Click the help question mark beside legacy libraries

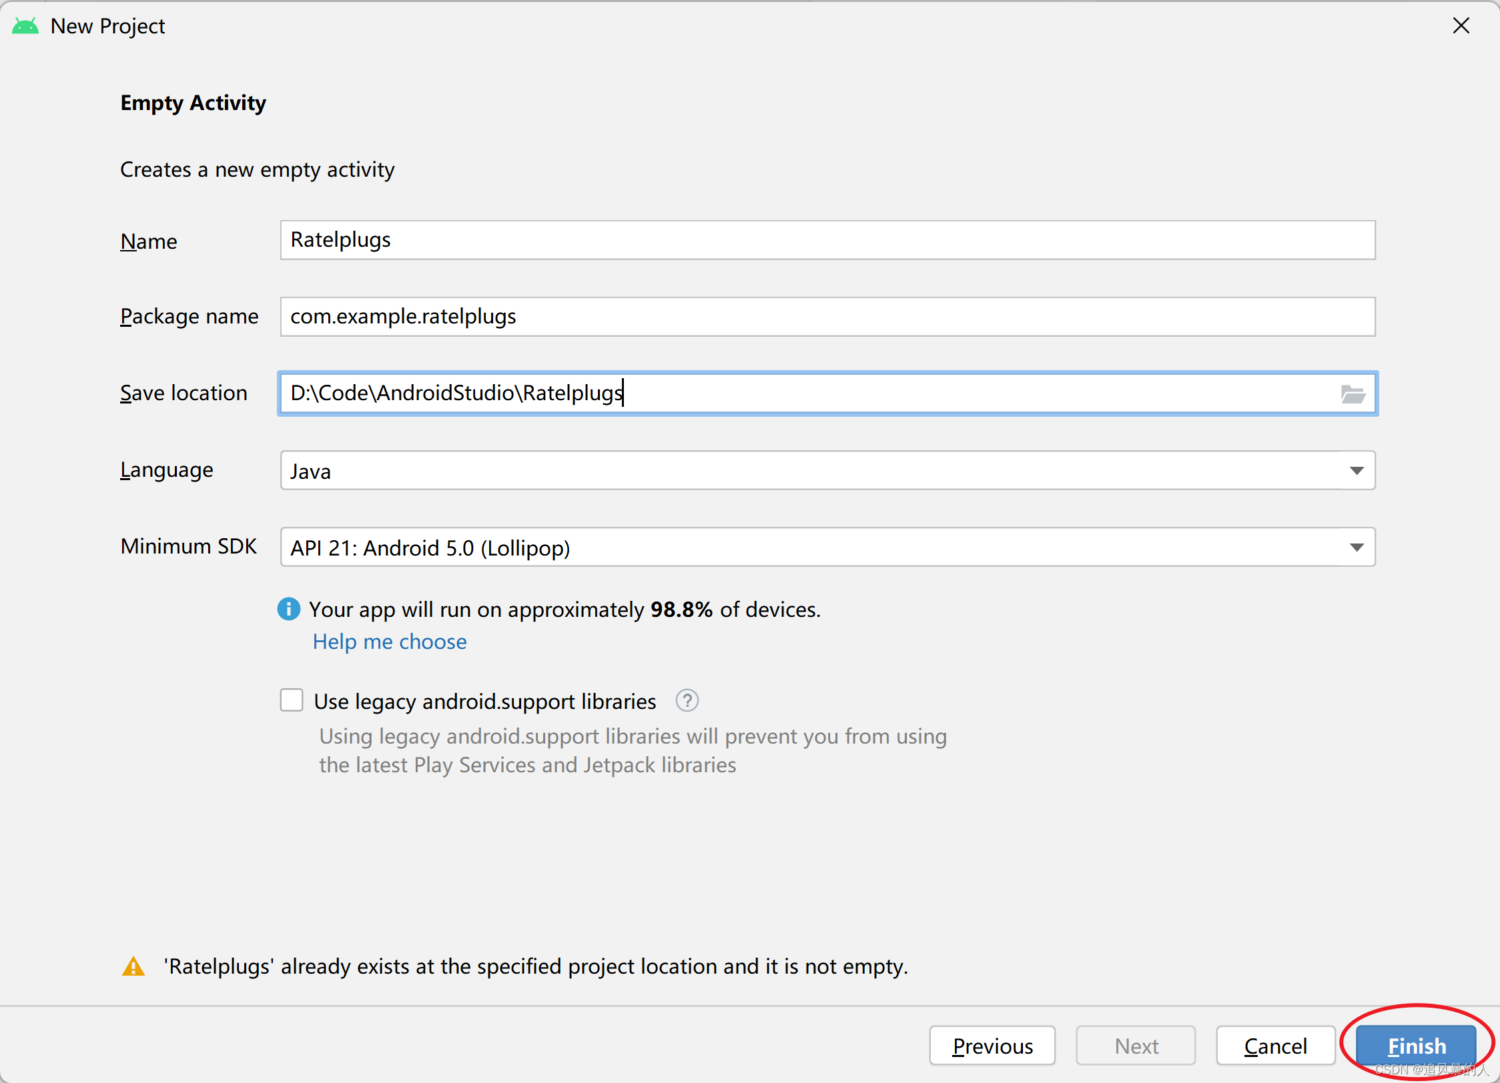(x=687, y=701)
